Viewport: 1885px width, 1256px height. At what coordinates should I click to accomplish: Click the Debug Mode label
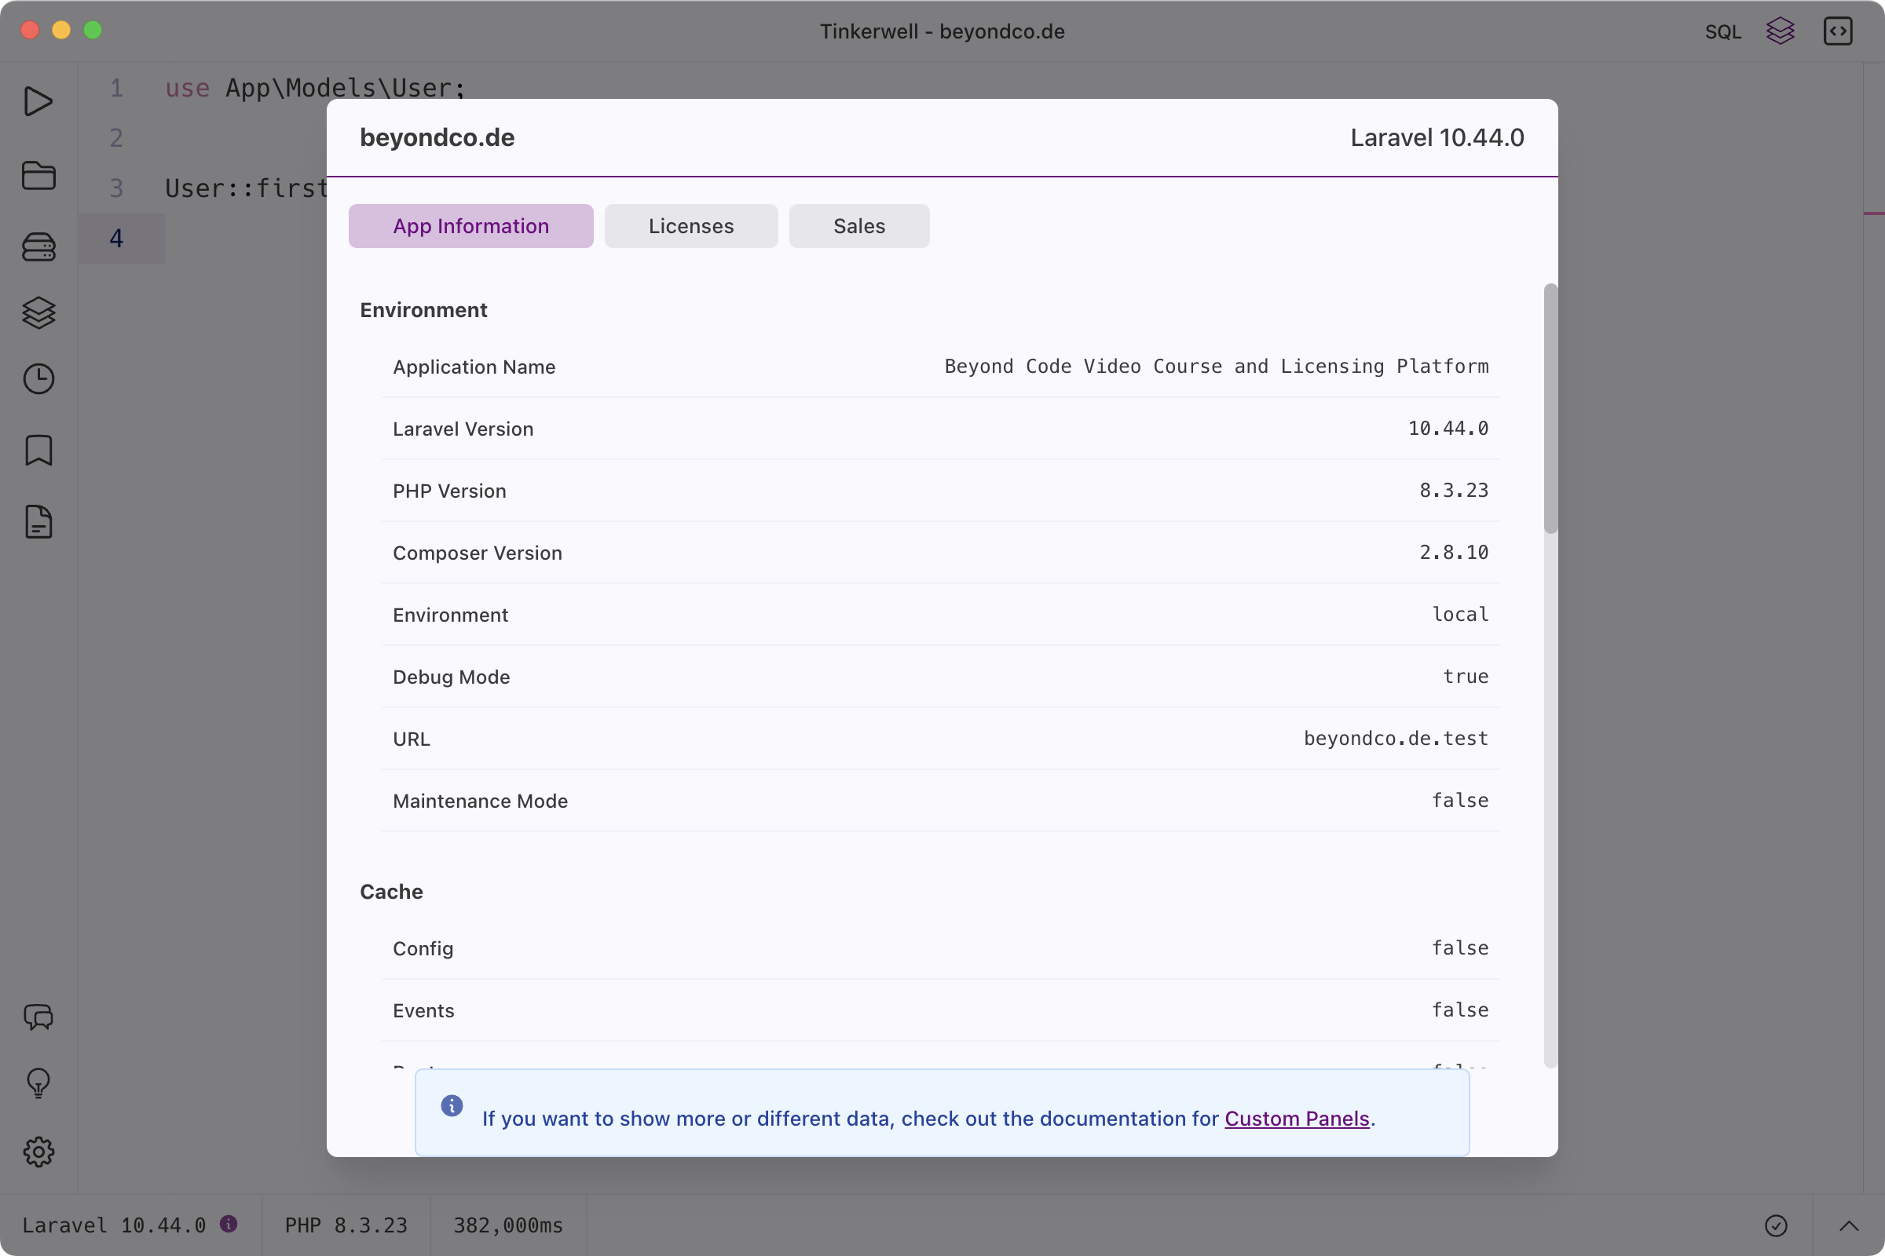pos(451,677)
